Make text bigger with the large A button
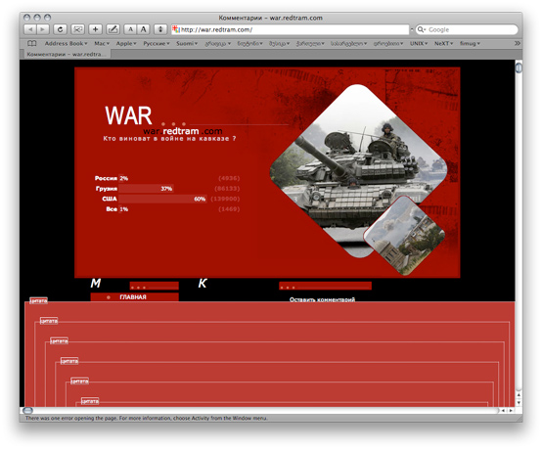The height and width of the screenshot is (449, 542). (143, 29)
